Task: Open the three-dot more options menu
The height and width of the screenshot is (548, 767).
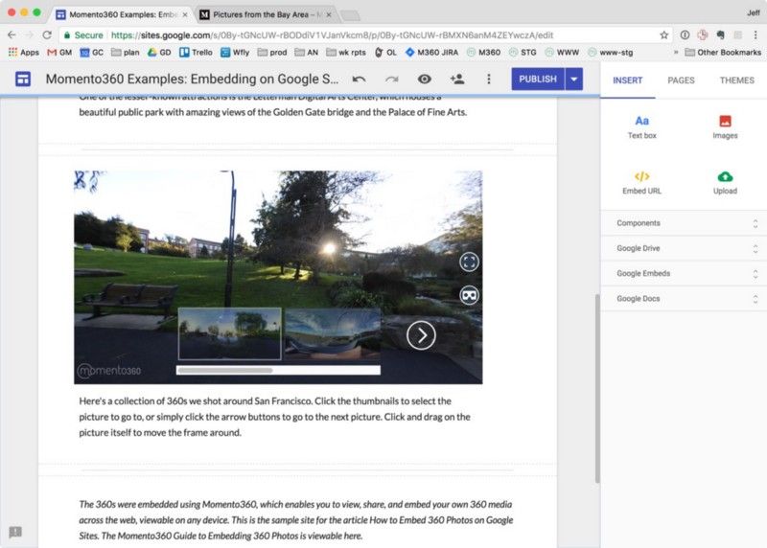Action: [489, 80]
